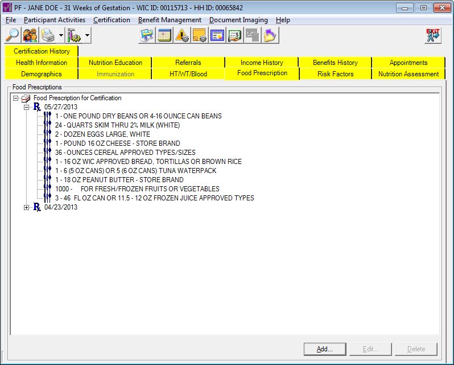Select the 18 oz peanut butter item

point(119,180)
